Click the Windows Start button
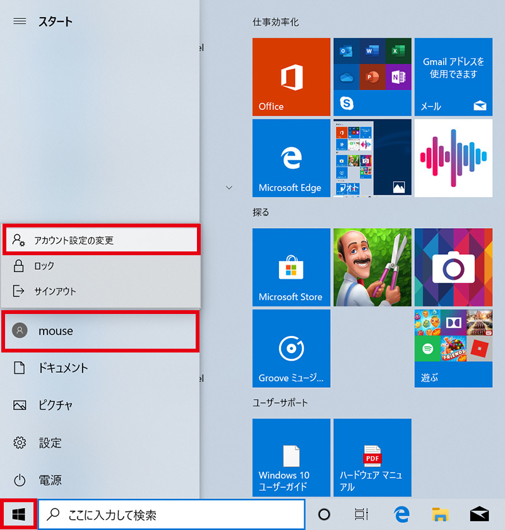The height and width of the screenshot is (530, 505). (x=18, y=514)
